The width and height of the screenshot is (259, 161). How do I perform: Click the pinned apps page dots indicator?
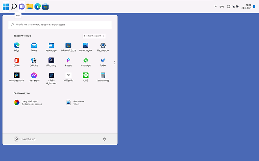tap(114, 63)
